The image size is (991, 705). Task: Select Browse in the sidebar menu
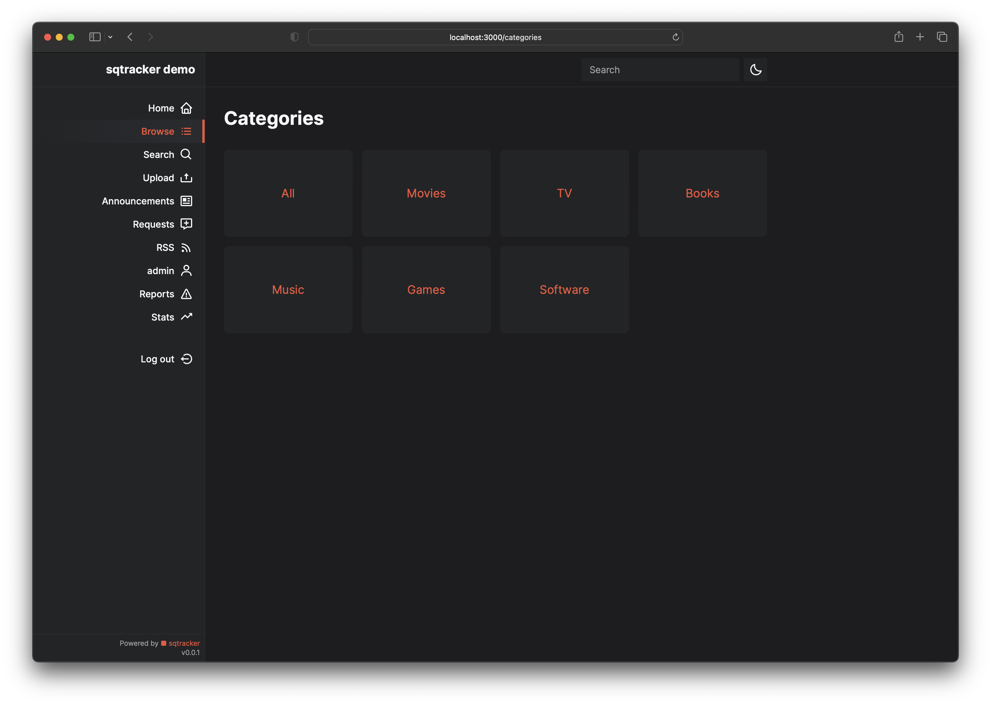coord(158,131)
